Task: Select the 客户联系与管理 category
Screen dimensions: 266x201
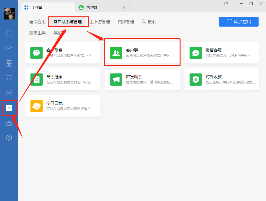Action: pyautogui.click(x=68, y=22)
